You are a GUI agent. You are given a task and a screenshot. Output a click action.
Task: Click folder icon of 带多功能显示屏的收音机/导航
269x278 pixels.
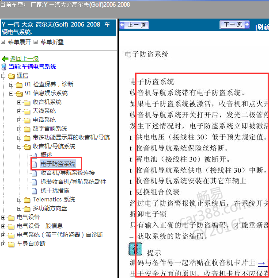(27, 138)
